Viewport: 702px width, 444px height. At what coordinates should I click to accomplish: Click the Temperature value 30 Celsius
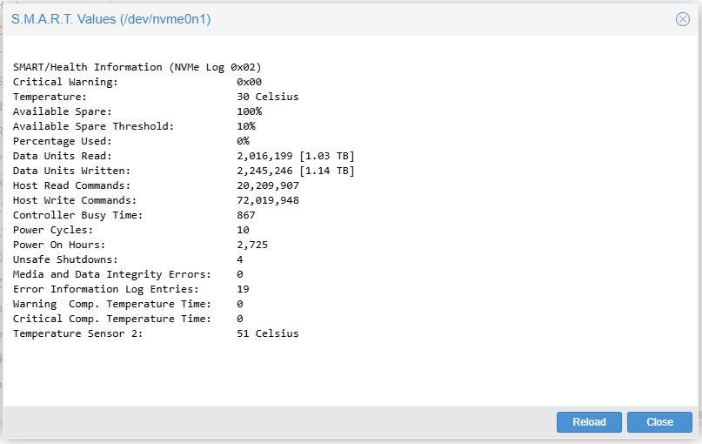[268, 97]
